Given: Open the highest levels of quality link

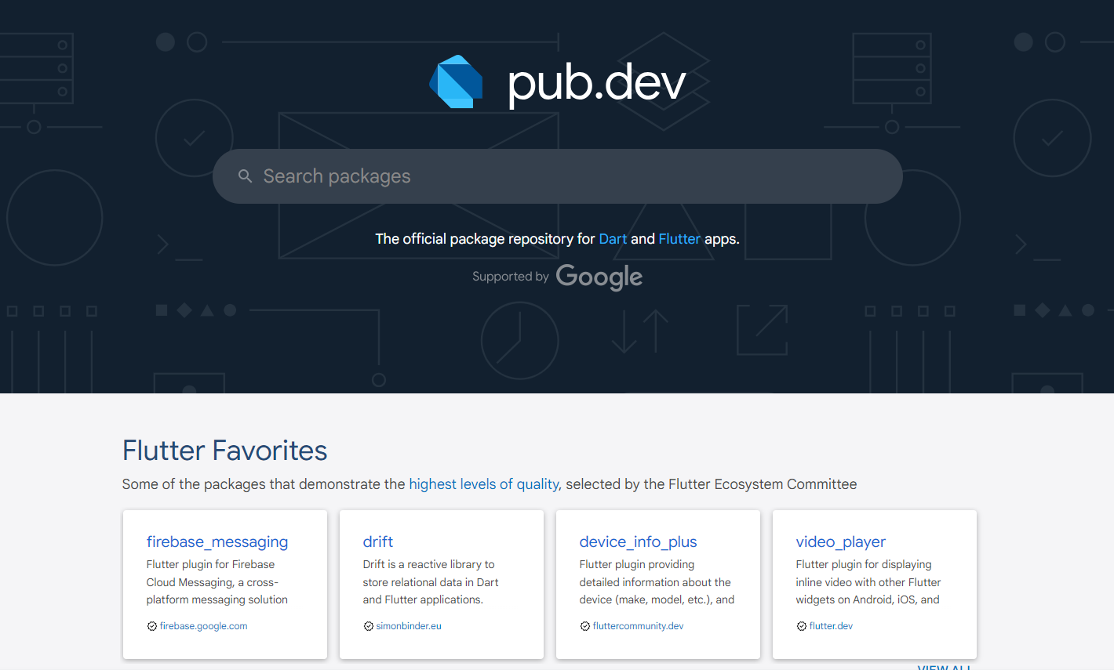Looking at the screenshot, I should [x=484, y=484].
